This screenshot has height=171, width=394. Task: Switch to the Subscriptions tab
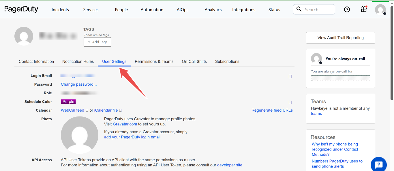point(227,61)
